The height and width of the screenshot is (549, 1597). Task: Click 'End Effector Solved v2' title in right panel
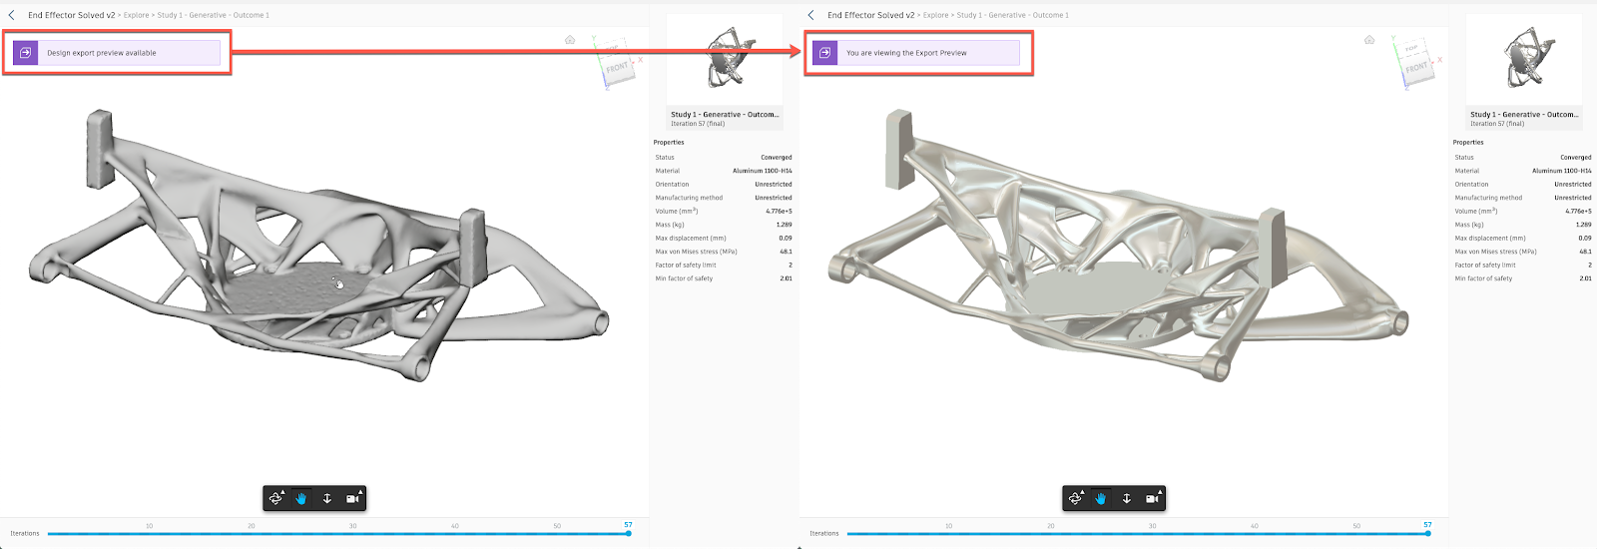coord(870,15)
